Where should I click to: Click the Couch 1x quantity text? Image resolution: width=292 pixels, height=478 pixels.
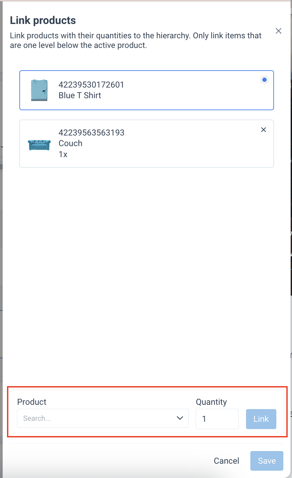(x=63, y=154)
